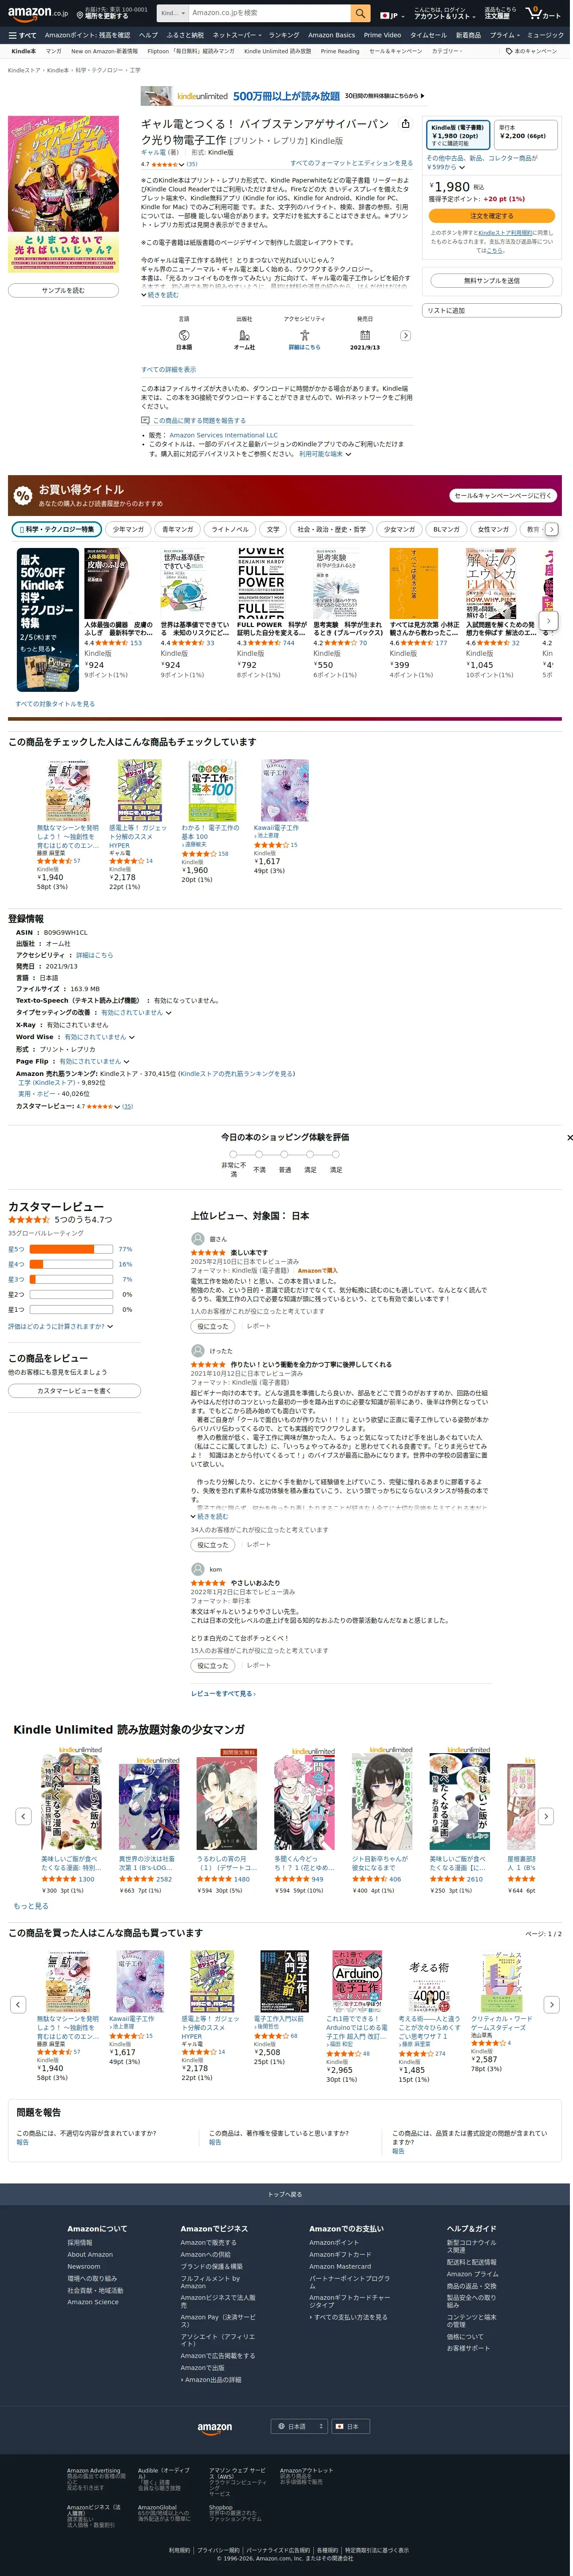This screenshot has height=2576, width=573.
Task: Select the 普通 rating radio button
Action: click(285, 1154)
